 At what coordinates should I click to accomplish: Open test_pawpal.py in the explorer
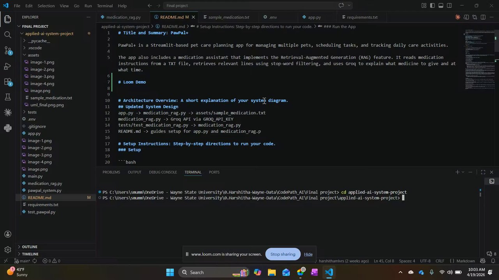click(41, 212)
